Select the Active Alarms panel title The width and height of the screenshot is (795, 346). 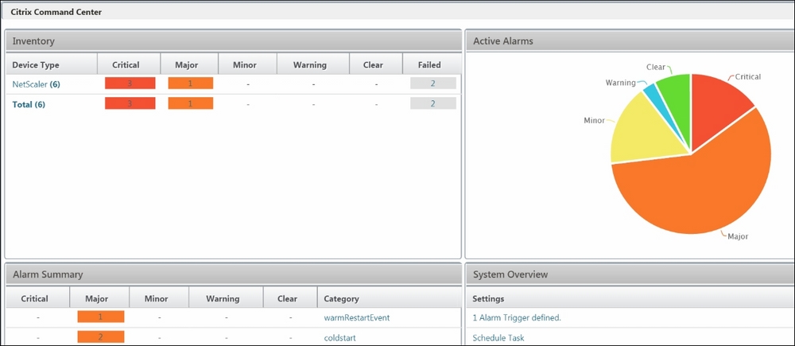click(x=503, y=41)
